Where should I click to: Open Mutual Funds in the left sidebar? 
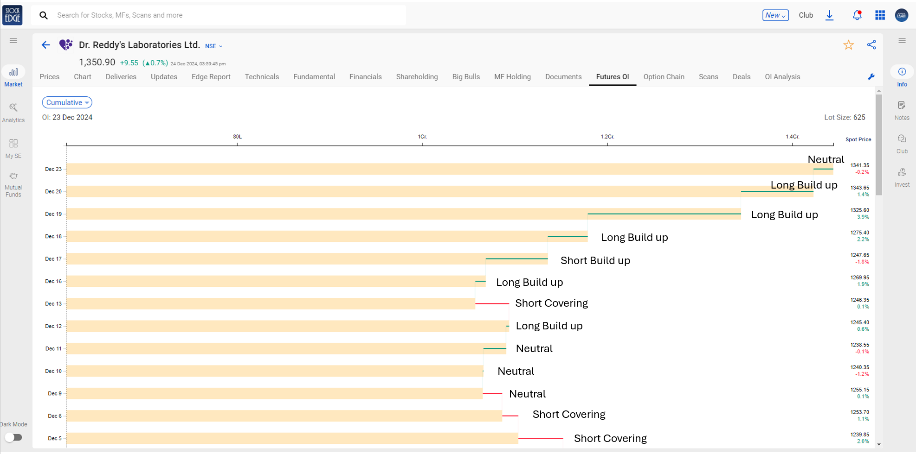(13, 184)
